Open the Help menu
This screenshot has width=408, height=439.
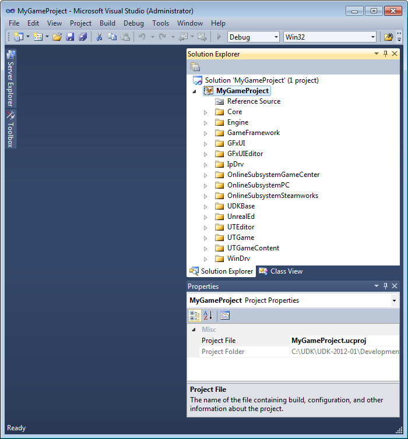coord(218,23)
